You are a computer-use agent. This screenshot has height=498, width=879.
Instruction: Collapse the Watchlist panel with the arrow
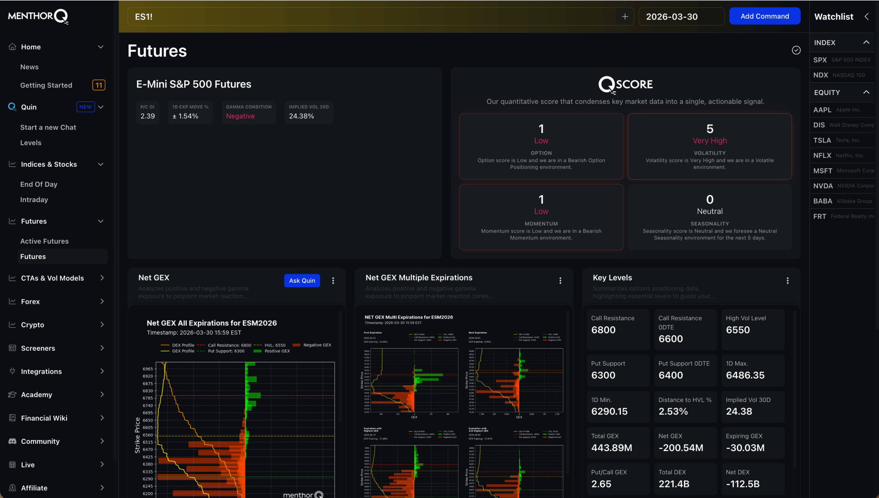click(867, 16)
